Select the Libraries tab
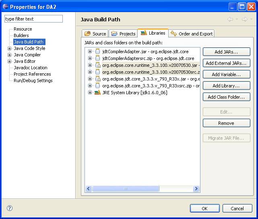The image size is (258, 219). tap(153, 33)
